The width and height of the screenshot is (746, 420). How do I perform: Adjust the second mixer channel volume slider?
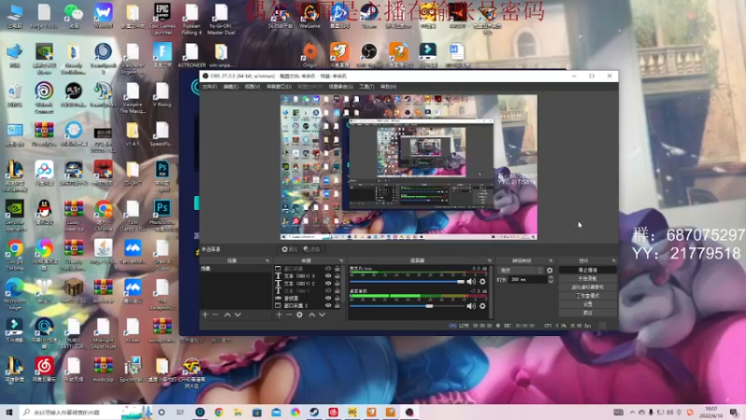coord(407,306)
